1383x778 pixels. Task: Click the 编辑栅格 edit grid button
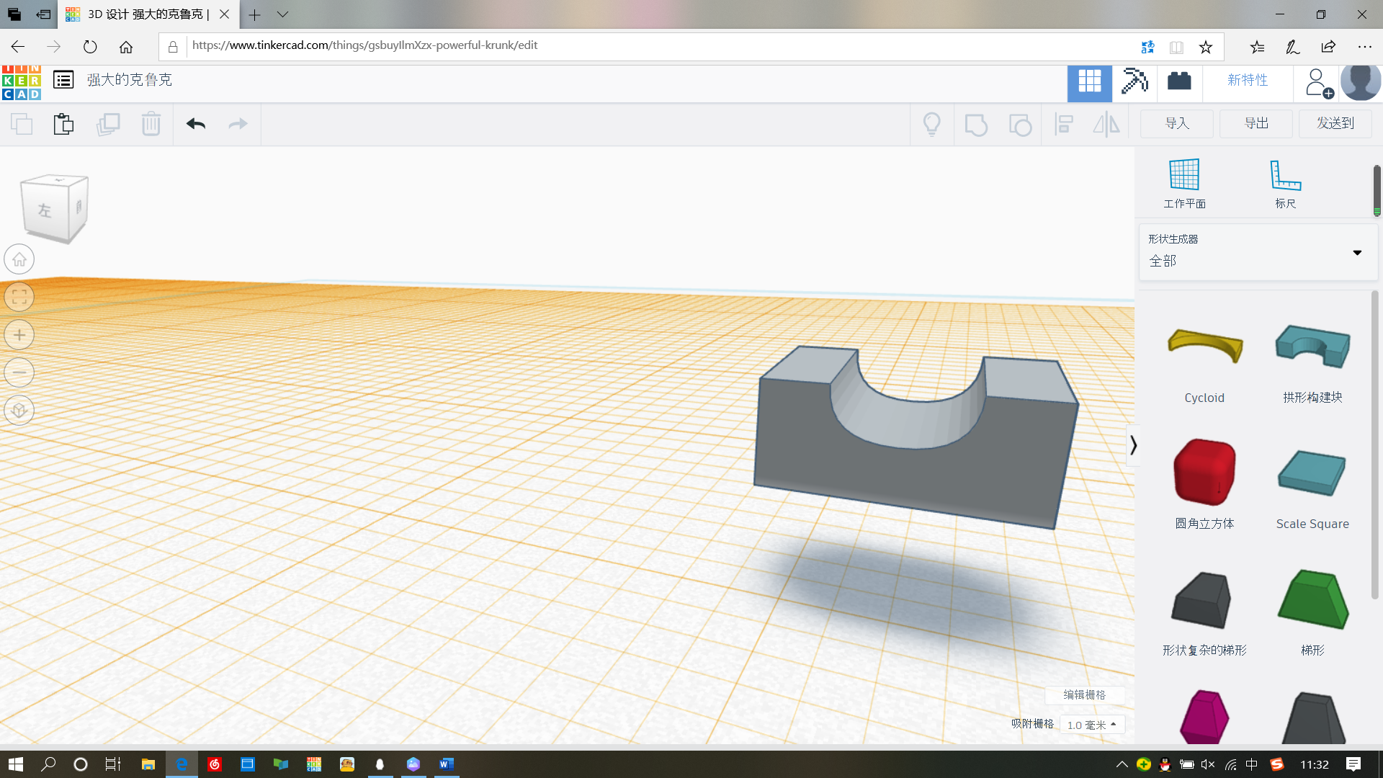[x=1085, y=694]
